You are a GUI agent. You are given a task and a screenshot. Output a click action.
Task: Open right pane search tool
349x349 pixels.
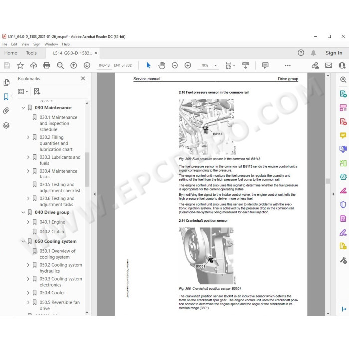[343, 80]
